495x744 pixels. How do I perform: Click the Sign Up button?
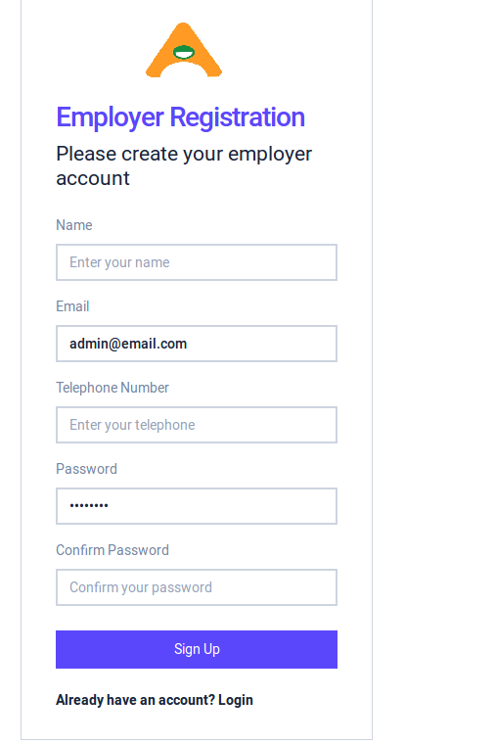[197, 649]
